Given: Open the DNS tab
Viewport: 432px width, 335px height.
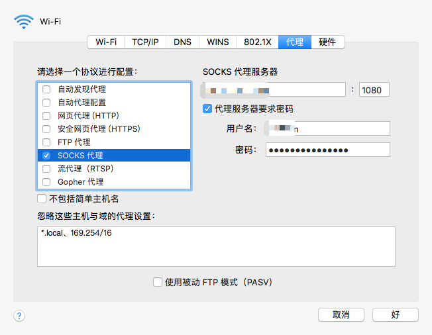Looking at the screenshot, I should click(182, 42).
